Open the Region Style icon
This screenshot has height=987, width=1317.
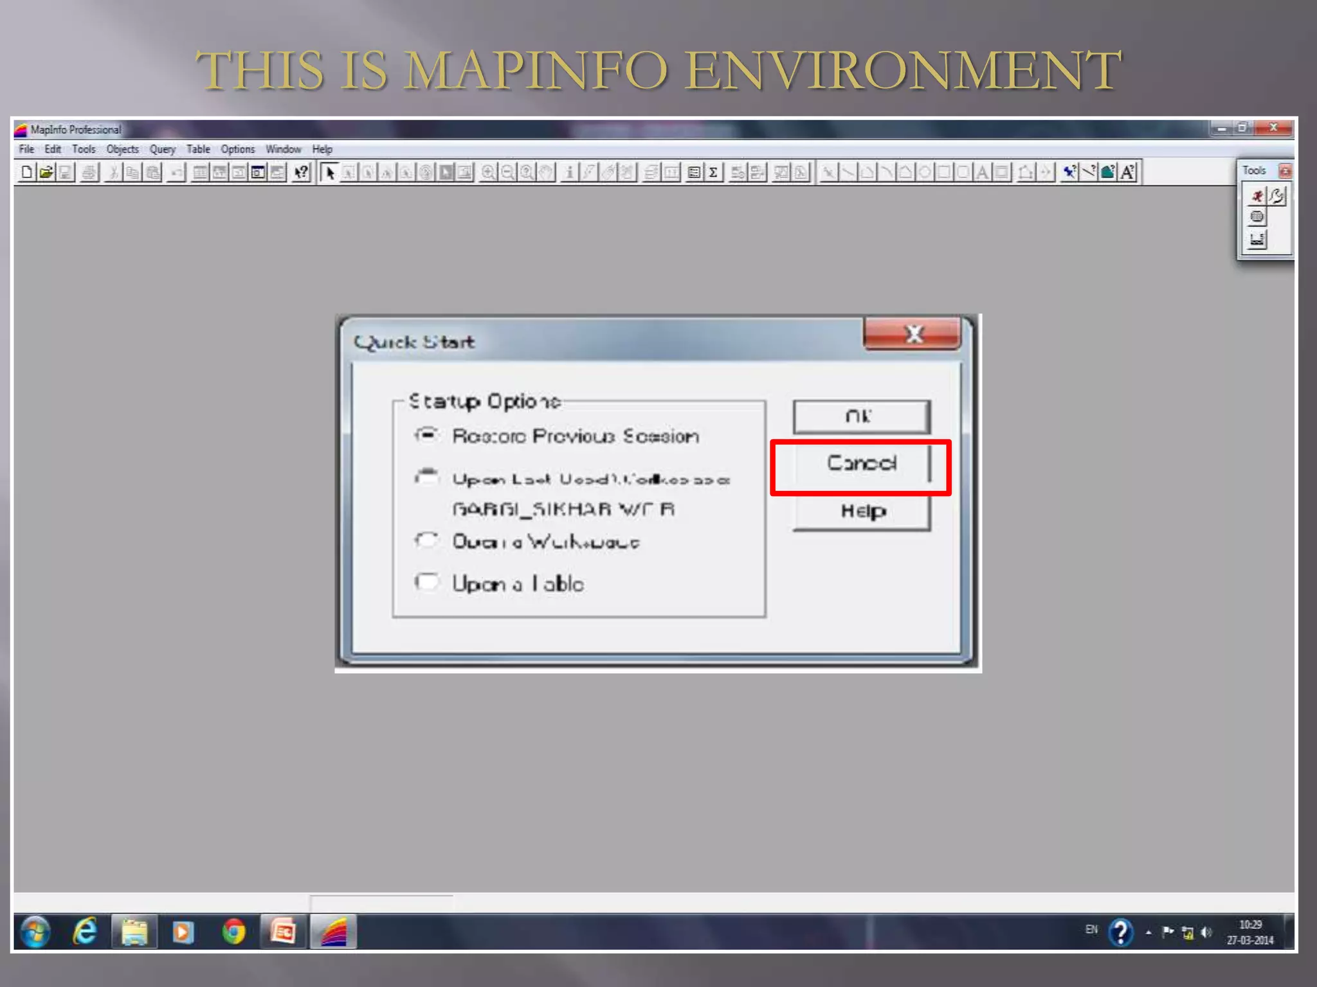click(x=1108, y=172)
